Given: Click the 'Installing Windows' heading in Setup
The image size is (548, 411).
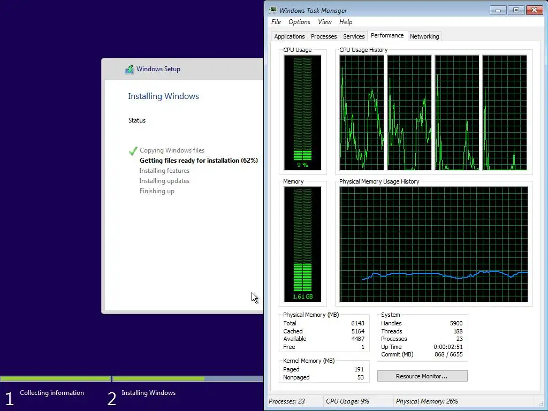Looking at the screenshot, I should point(163,96).
